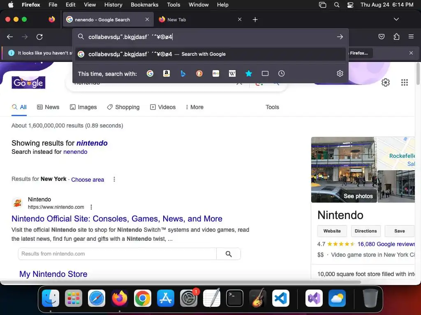This screenshot has width=421, height=315.
Task: Save Nintendo place with Save button
Action: point(400,231)
